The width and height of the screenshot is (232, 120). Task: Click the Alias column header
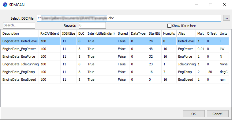(186, 33)
